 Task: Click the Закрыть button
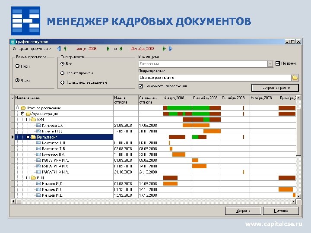[x=243, y=211]
